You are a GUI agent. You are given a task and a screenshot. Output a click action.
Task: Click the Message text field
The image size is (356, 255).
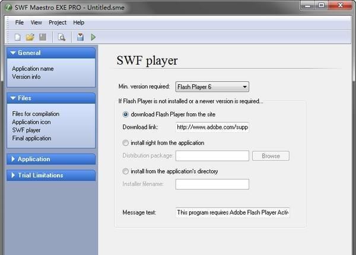(233, 212)
